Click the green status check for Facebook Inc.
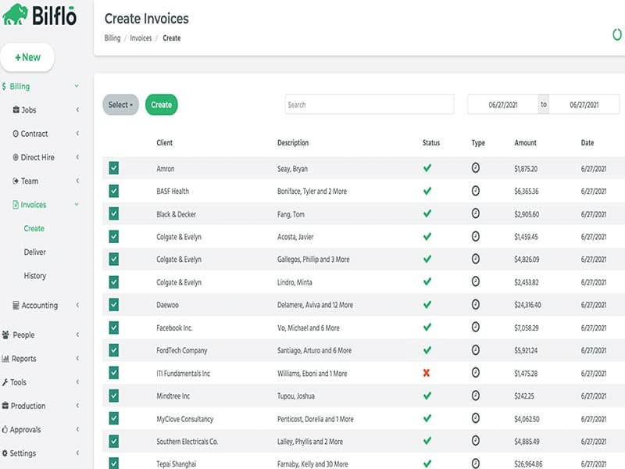625x469 pixels. point(427,328)
